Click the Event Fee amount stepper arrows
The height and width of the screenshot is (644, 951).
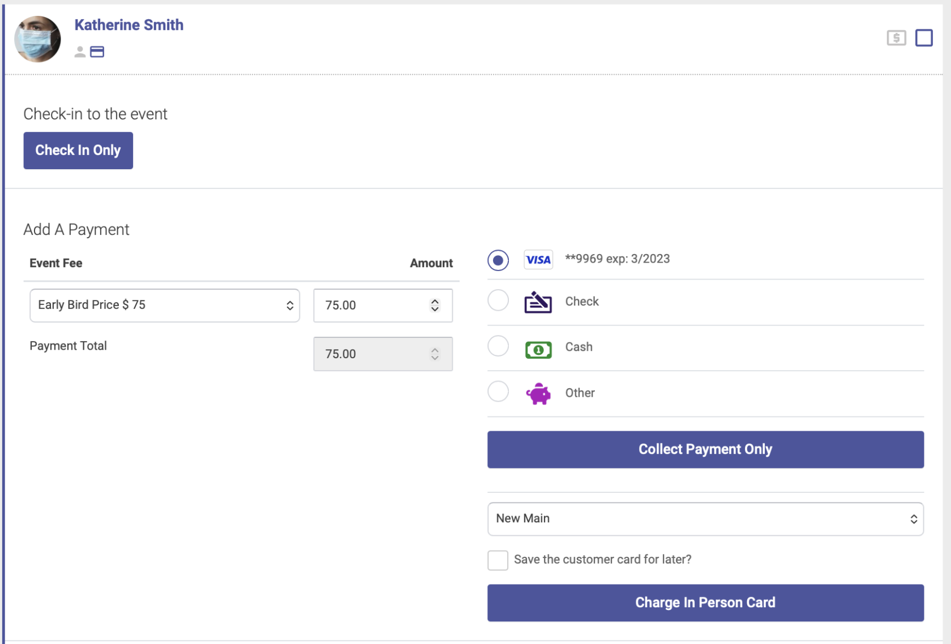435,306
